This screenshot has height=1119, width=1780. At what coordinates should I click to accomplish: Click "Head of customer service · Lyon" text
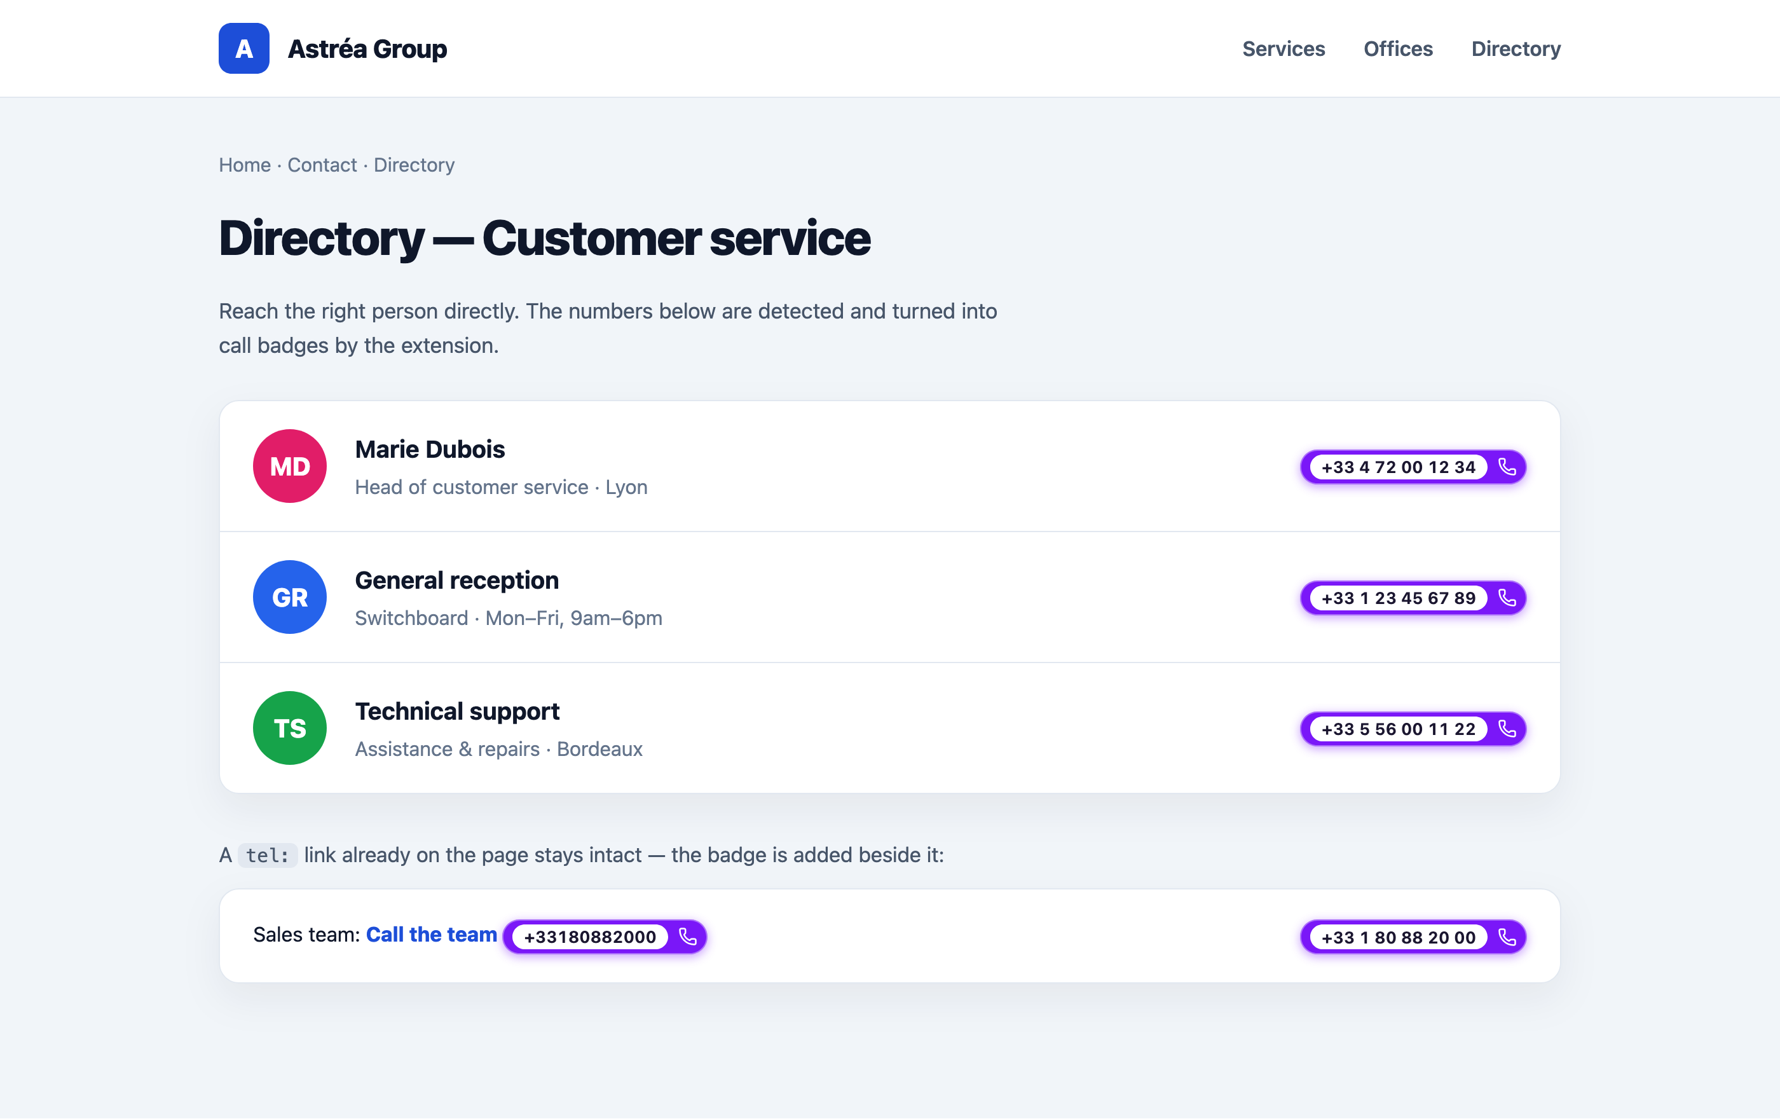(x=501, y=487)
